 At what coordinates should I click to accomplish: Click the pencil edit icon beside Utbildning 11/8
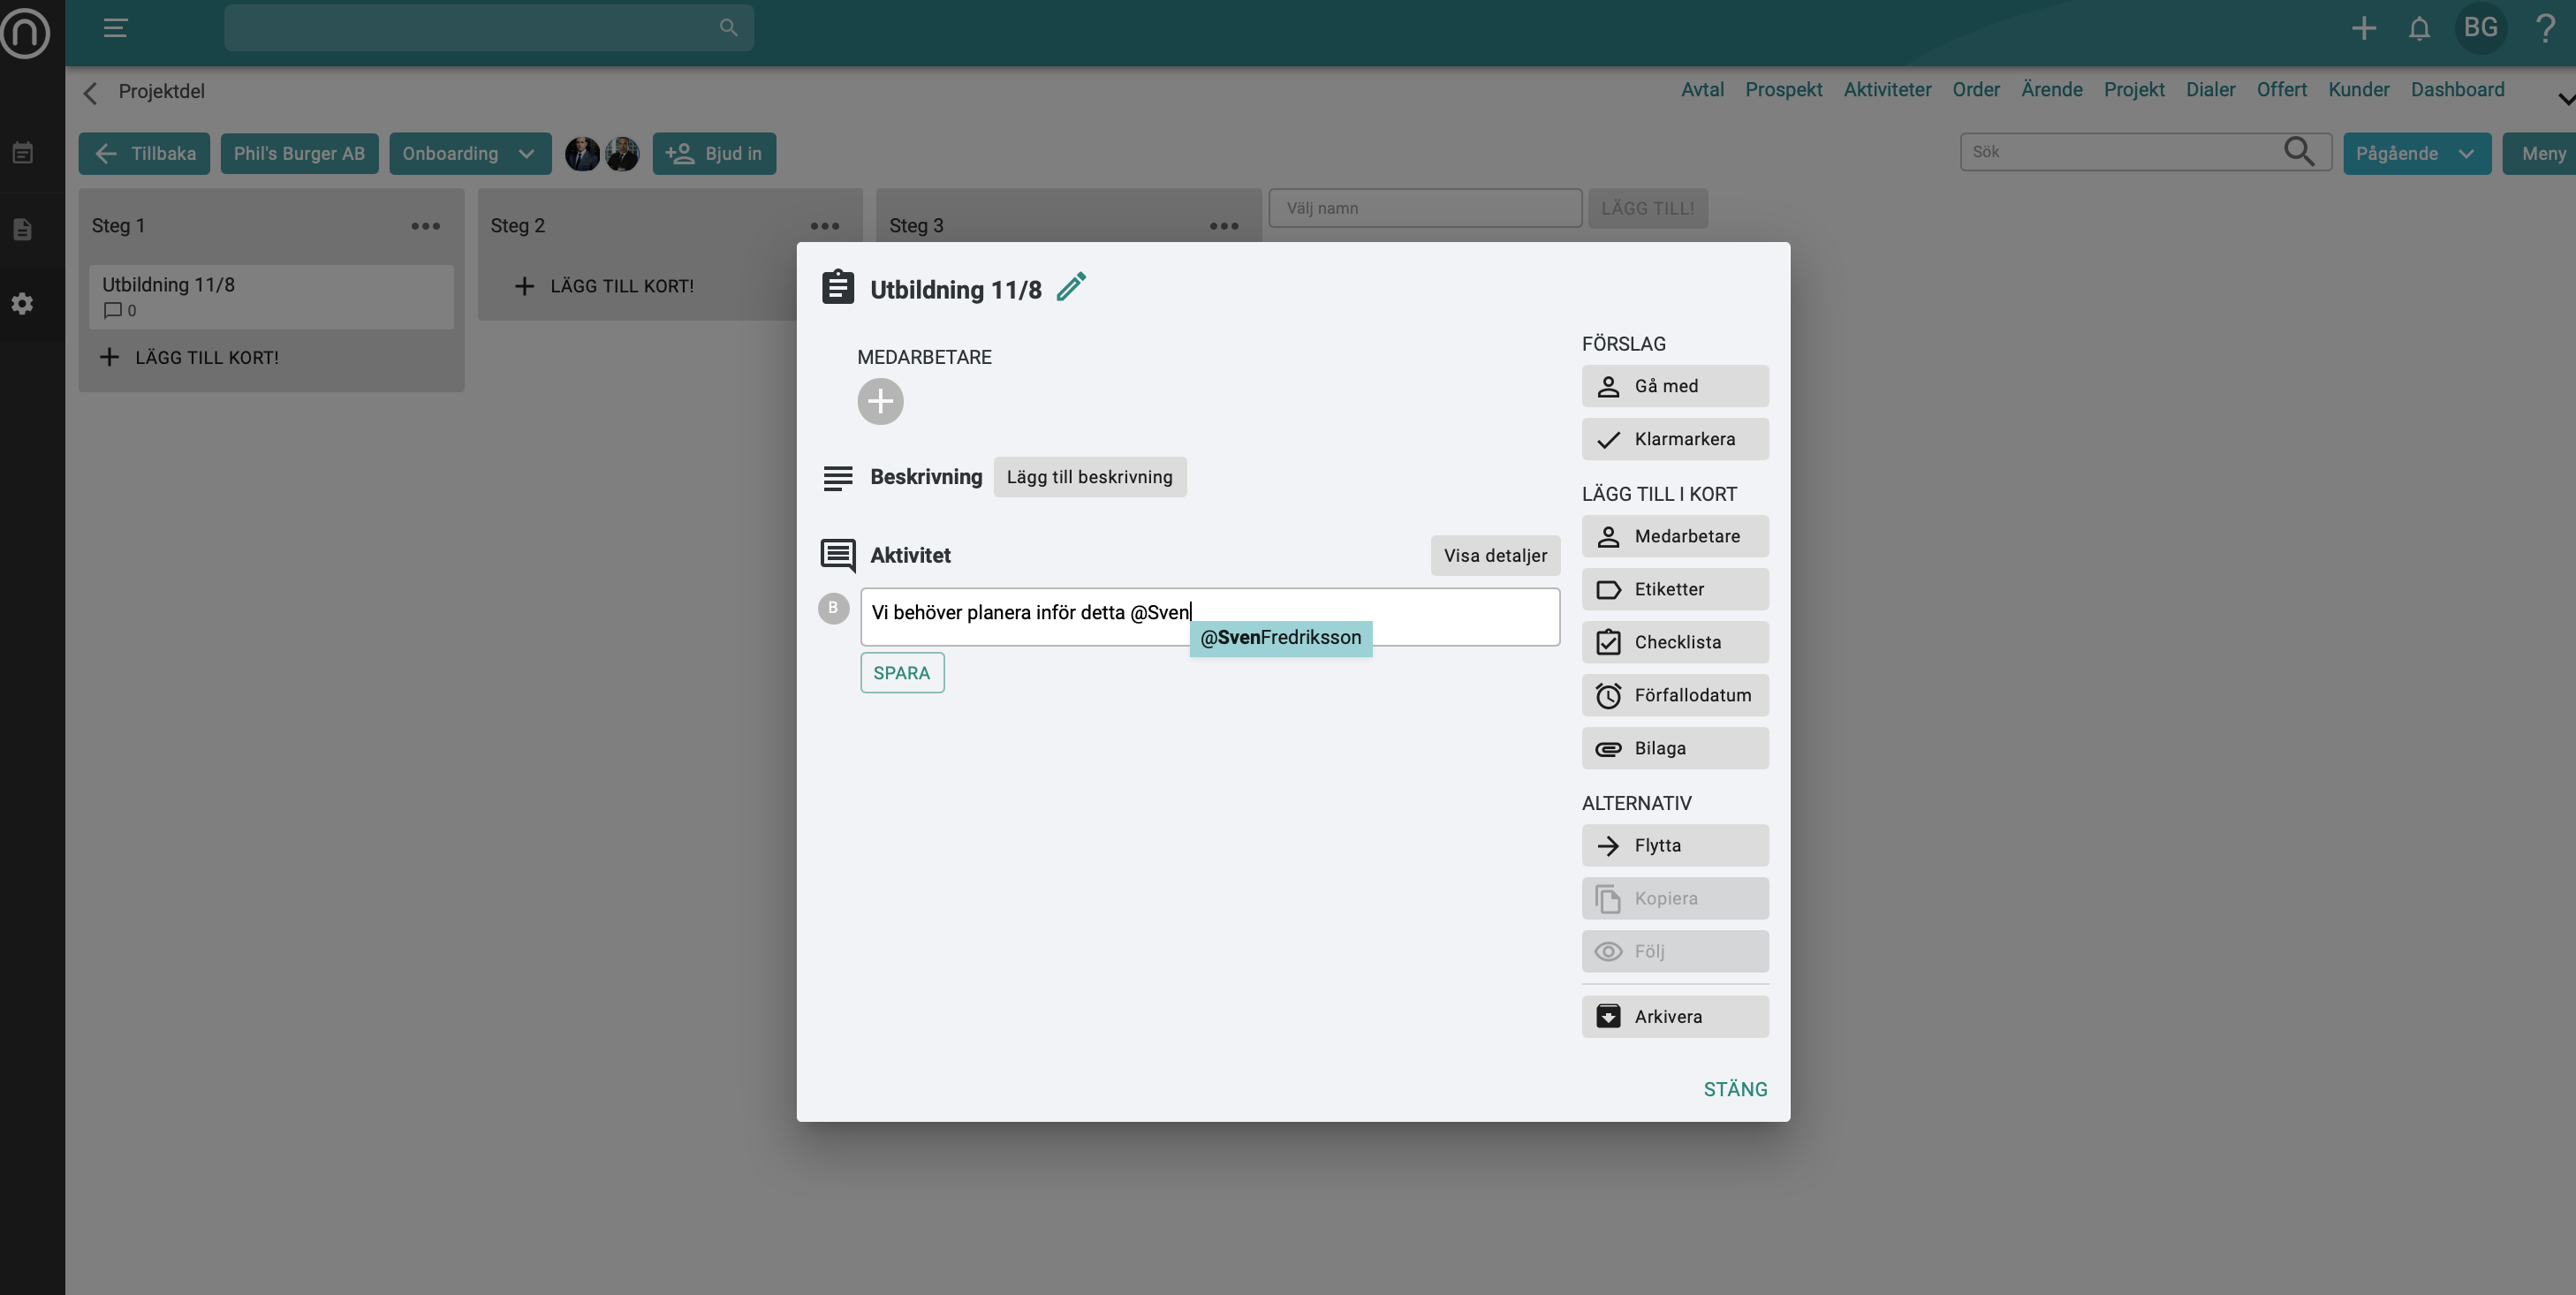pos(1071,288)
